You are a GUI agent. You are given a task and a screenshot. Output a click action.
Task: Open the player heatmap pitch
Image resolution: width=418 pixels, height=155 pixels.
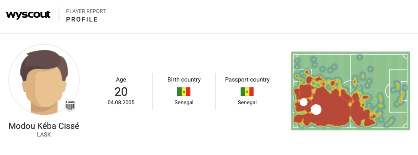[350, 91]
